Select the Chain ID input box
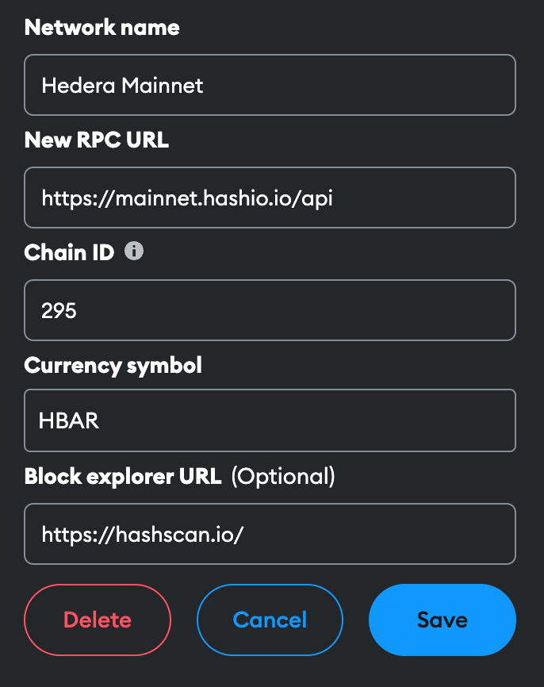 pyautogui.click(x=270, y=310)
